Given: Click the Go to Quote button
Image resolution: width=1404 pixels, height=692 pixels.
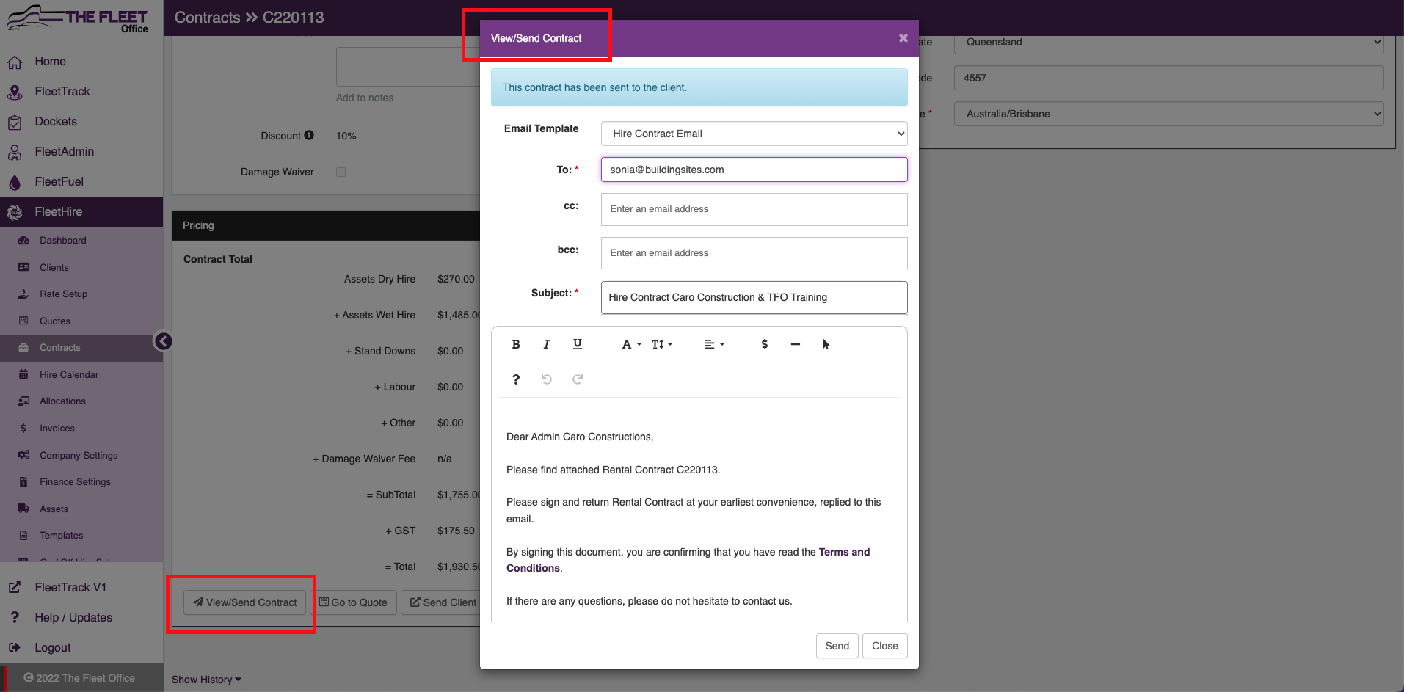Looking at the screenshot, I should (x=354, y=602).
